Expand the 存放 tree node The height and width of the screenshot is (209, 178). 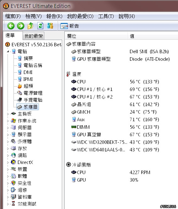click(8, 149)
